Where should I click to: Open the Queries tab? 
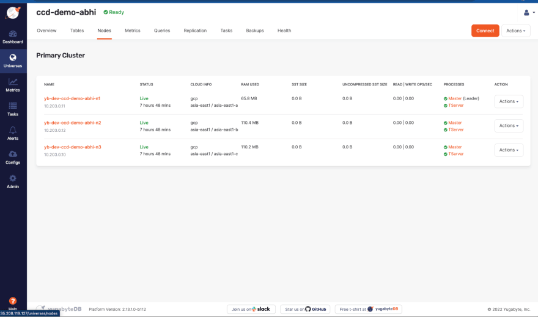pos(162,31)
